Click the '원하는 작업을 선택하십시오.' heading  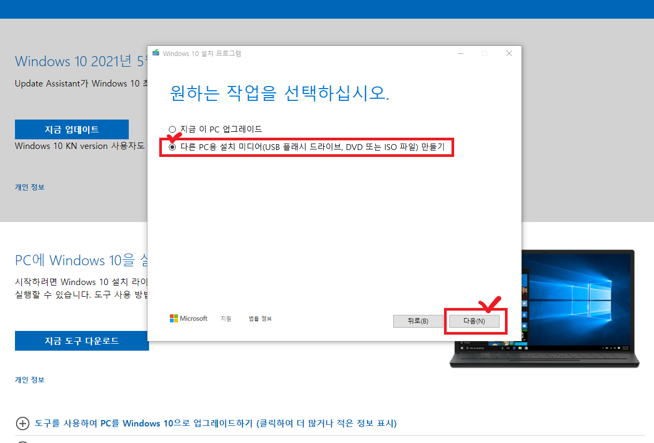click(279, 92)
